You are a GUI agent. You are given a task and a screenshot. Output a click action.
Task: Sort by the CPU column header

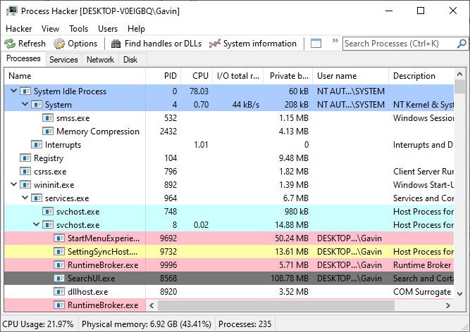pos(197,76)
